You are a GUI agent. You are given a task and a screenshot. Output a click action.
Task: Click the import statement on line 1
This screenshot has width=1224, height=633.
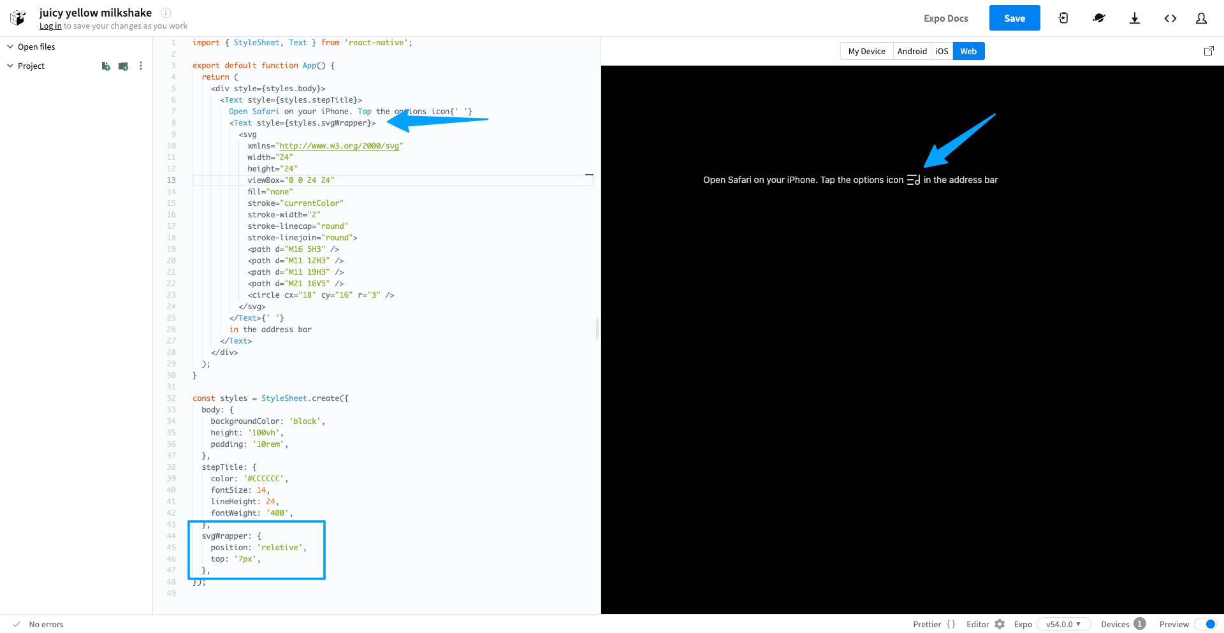[x=302, y=43]
